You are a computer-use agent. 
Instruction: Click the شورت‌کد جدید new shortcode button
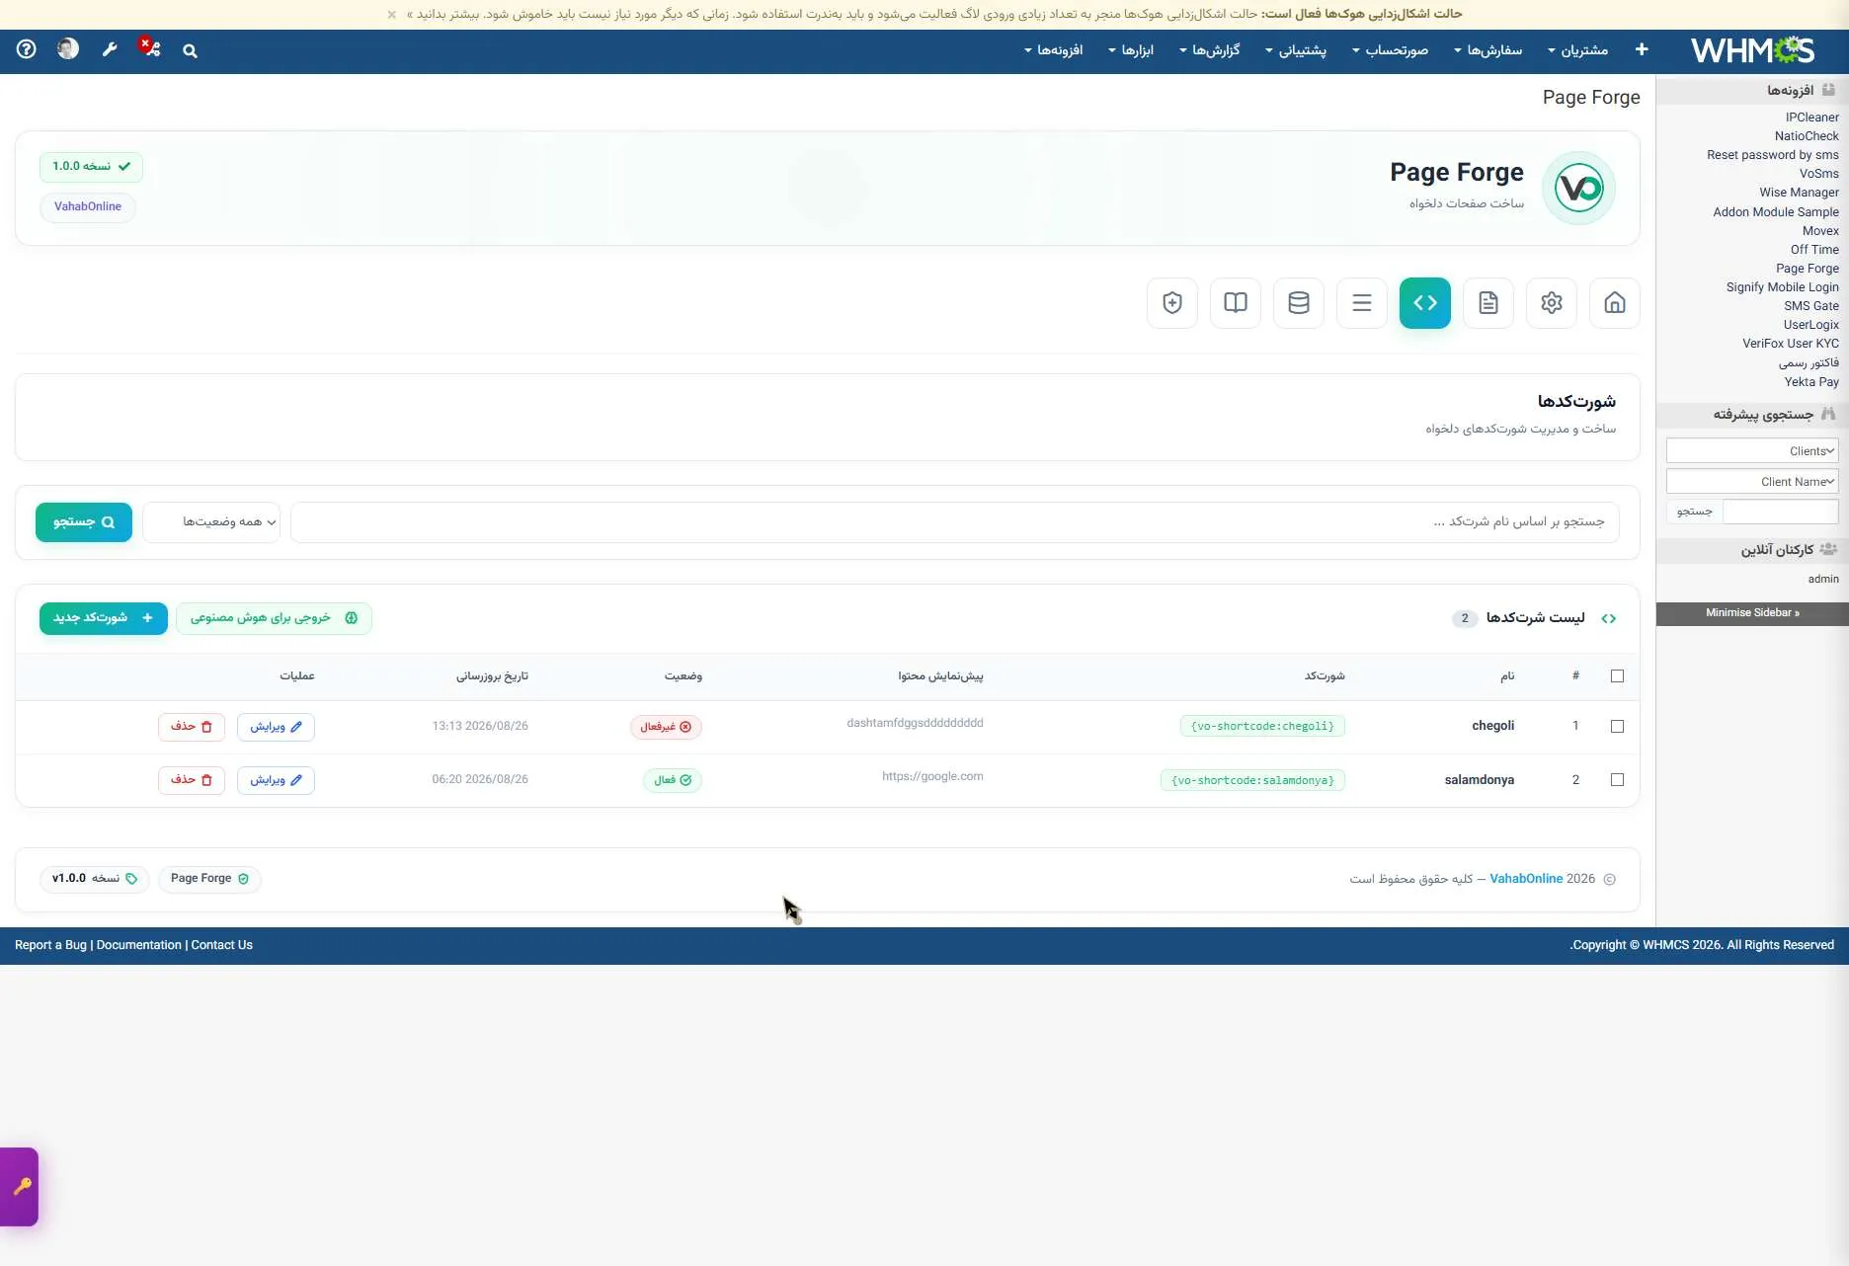(104, 618)
